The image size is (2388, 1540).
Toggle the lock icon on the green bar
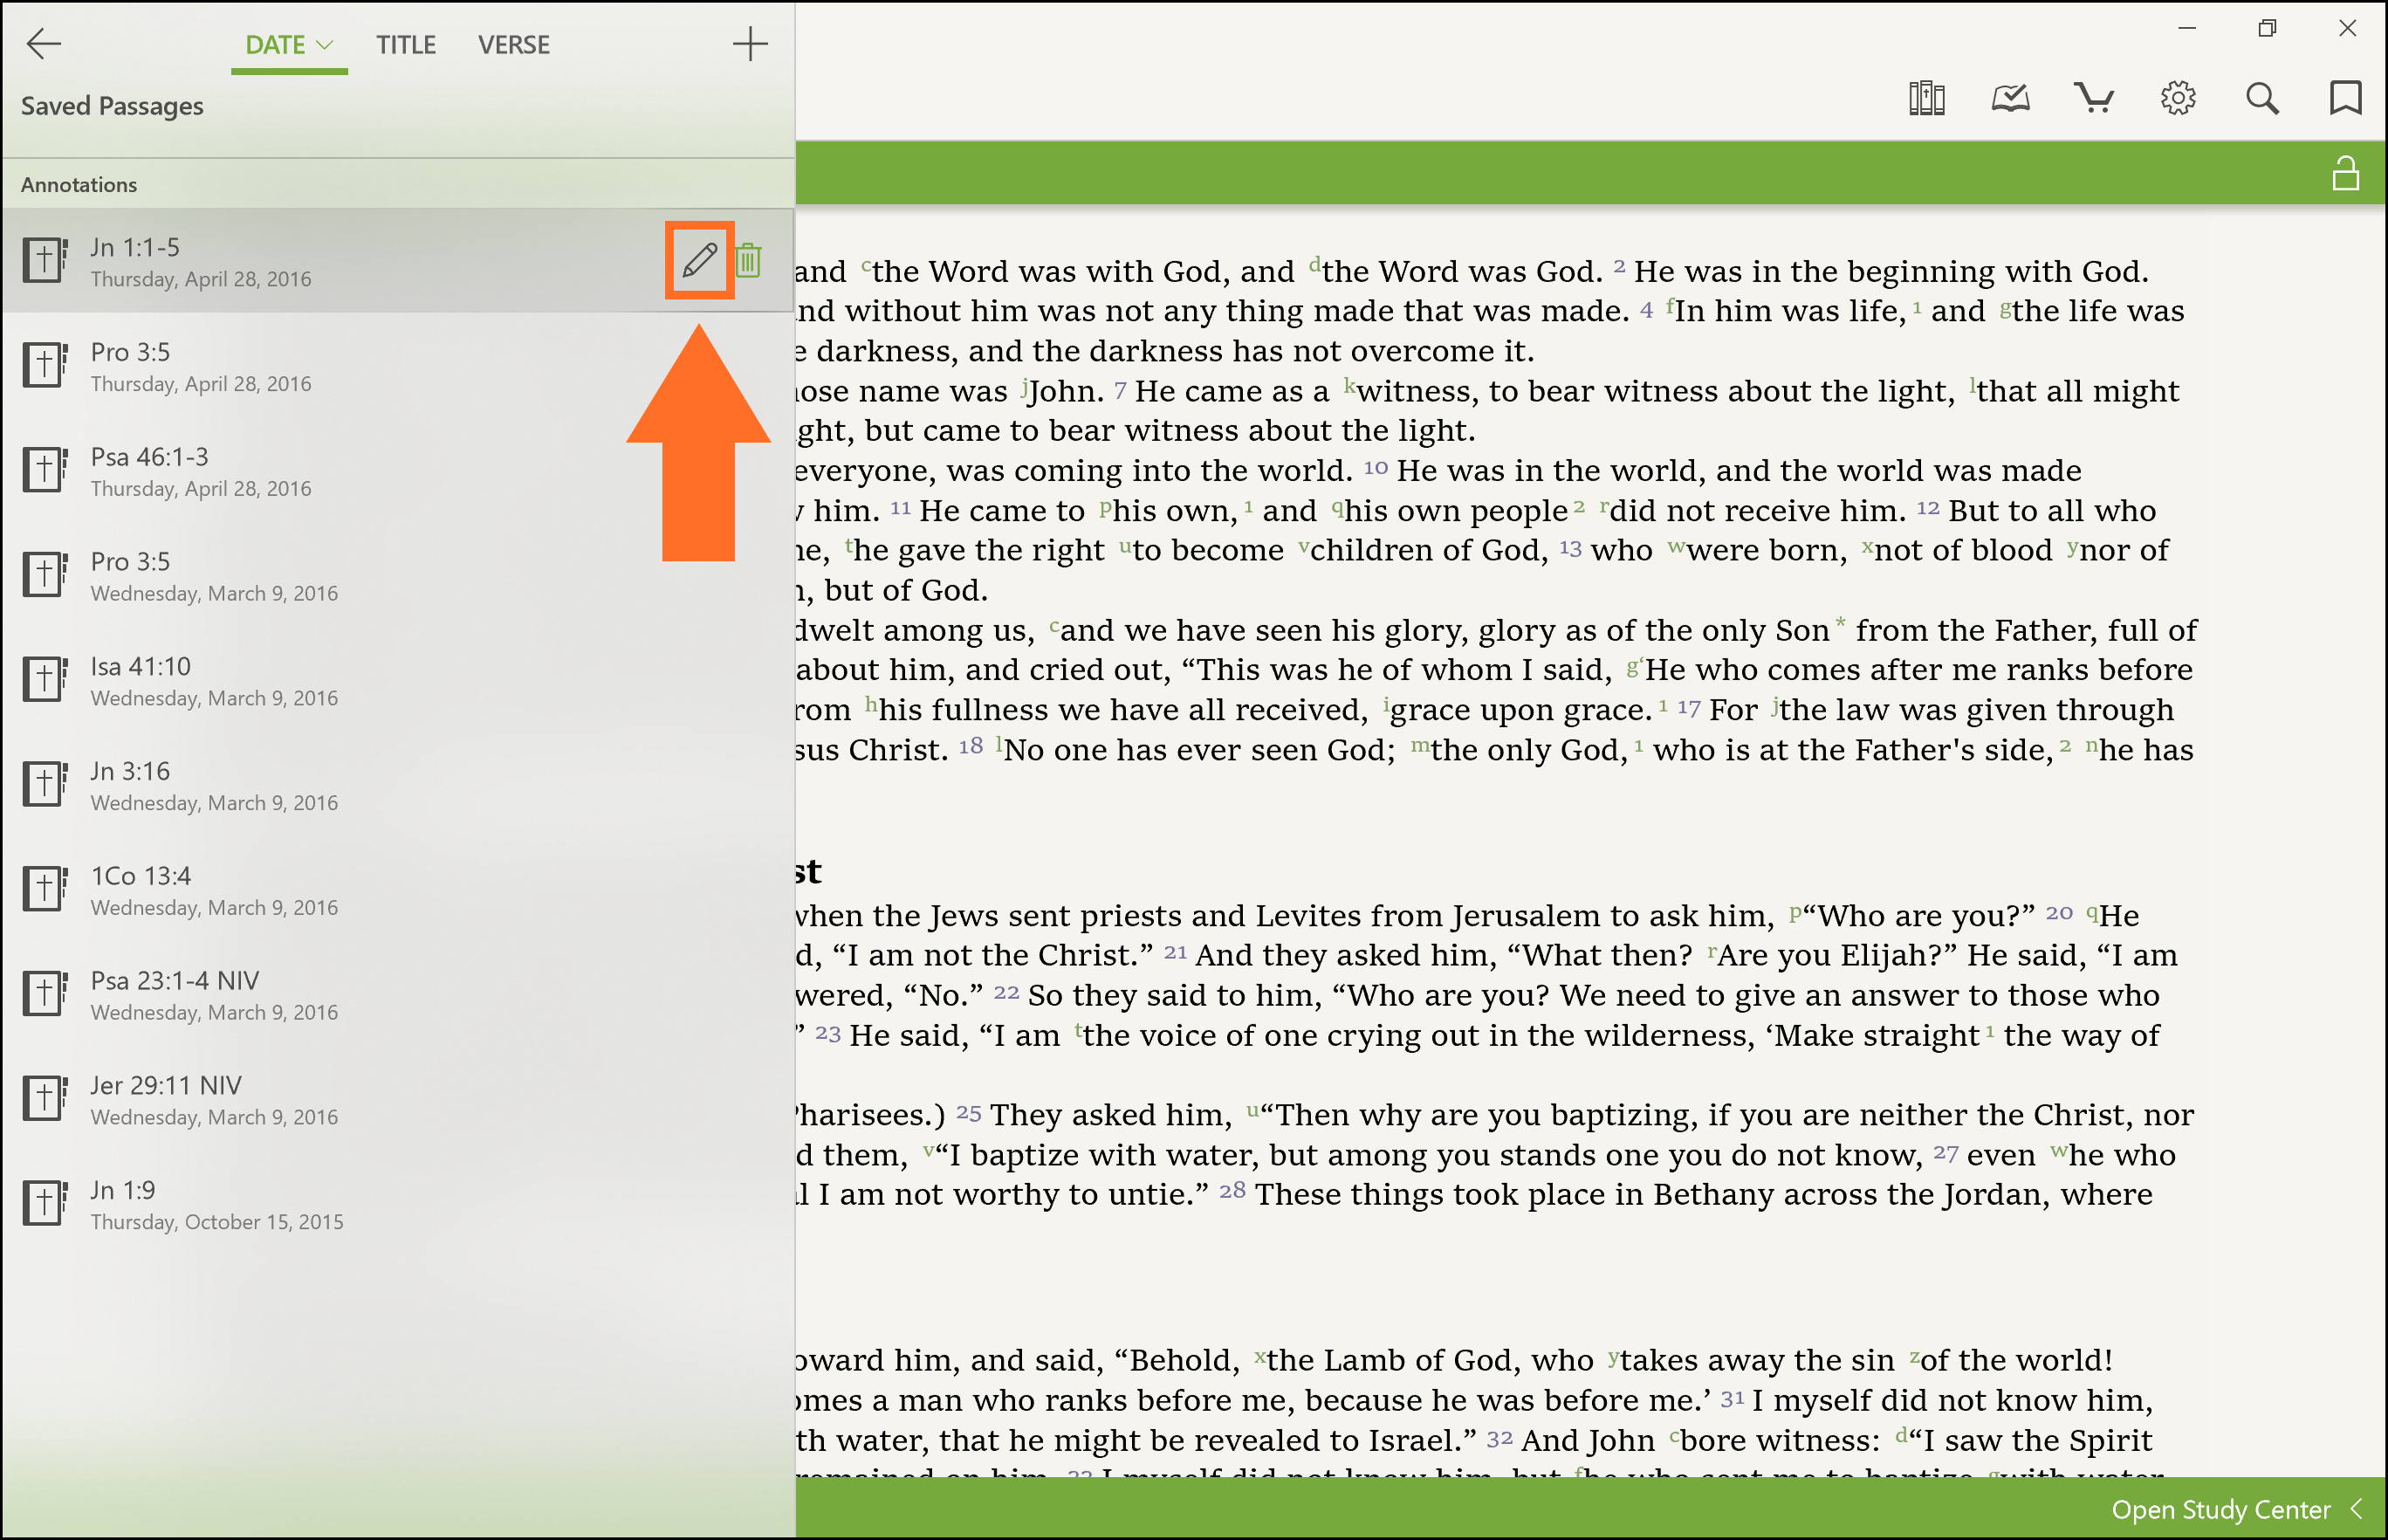tap(2345, 173)
